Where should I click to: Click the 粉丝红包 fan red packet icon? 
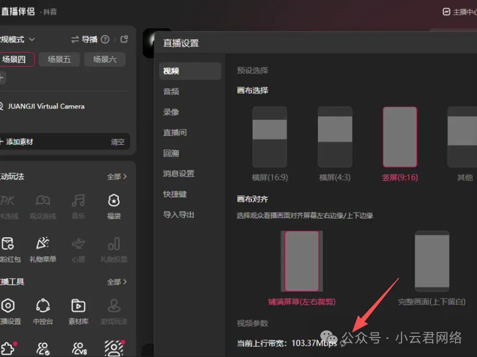coord(9,247)
